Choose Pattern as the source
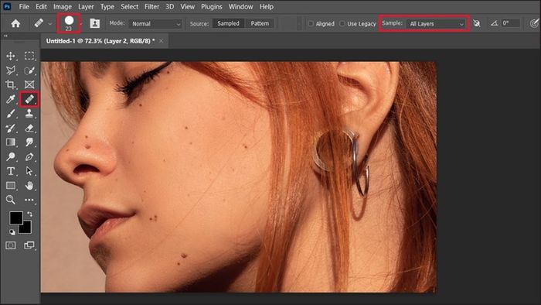The height and width of the screenshot is (305, 541). tap(260, 23)
